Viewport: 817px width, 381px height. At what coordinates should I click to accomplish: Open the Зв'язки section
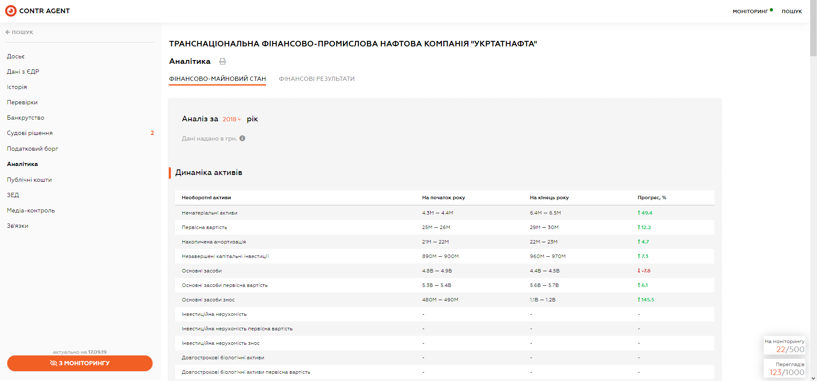[x=17, y=226]
